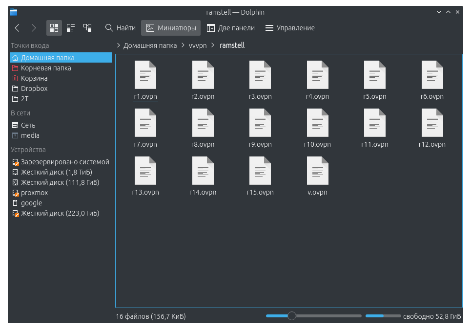471x333 pixels.
Task: Select the r11.ovpn file icon
Action: point(374,123)
